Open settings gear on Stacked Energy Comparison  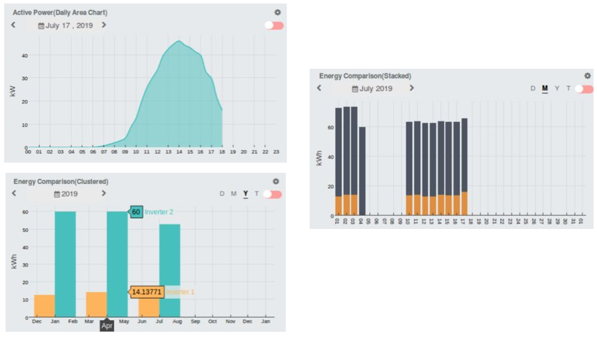pyautogui.click(x=587, y=76)
